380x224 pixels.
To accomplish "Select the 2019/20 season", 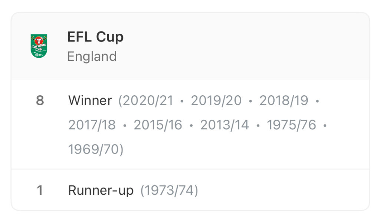I will coord(216,101).
